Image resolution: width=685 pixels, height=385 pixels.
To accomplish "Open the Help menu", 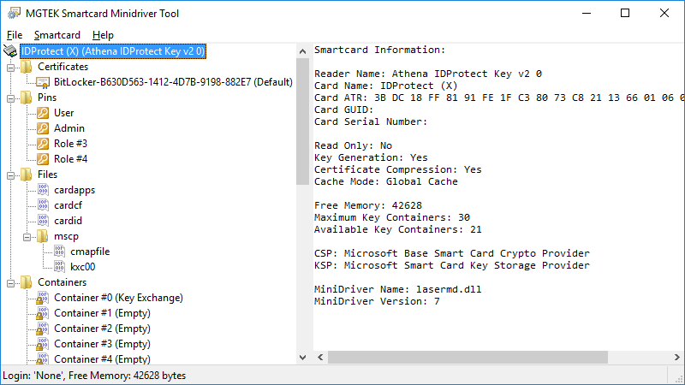I will [x=103, y=35].
